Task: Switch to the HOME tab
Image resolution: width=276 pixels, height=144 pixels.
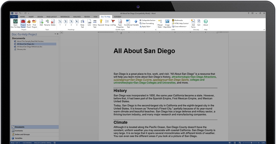Action: coord(23,17)
